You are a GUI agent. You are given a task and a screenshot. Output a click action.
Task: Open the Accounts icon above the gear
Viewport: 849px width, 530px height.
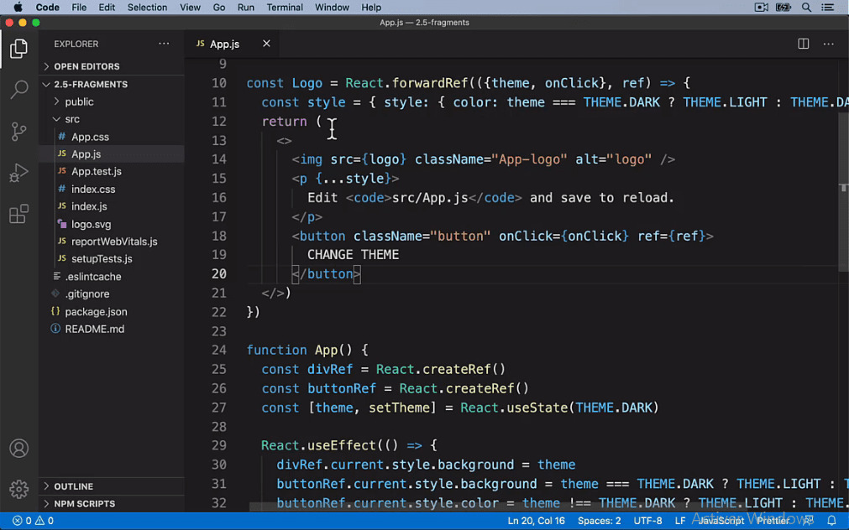click(18, 449)
